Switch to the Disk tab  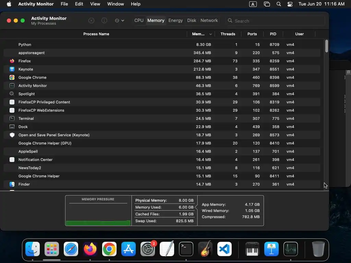click(x=192, y=20)
